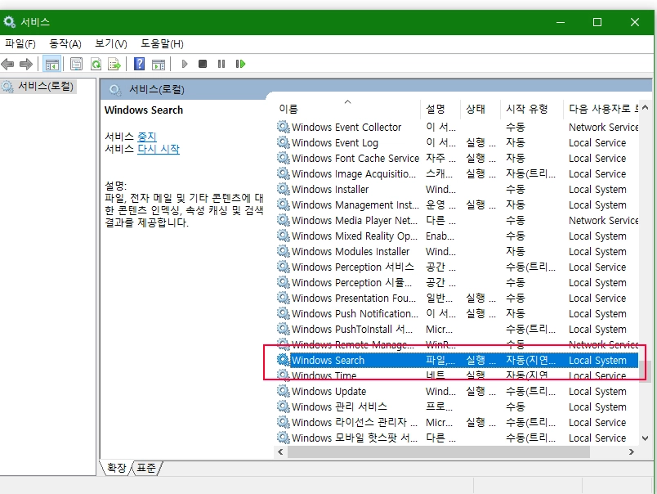This screenshot has height=494, width=657.
Task: Click the Refresh toolbar icon
Action: [x=96, y=64]
